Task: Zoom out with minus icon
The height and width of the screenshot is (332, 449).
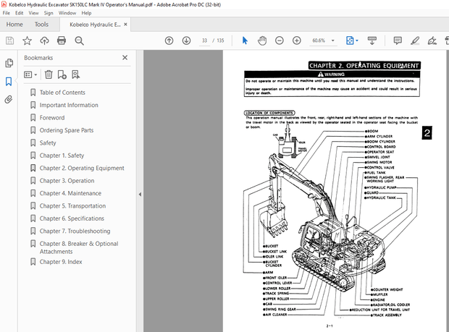Action: pos(280,41)
